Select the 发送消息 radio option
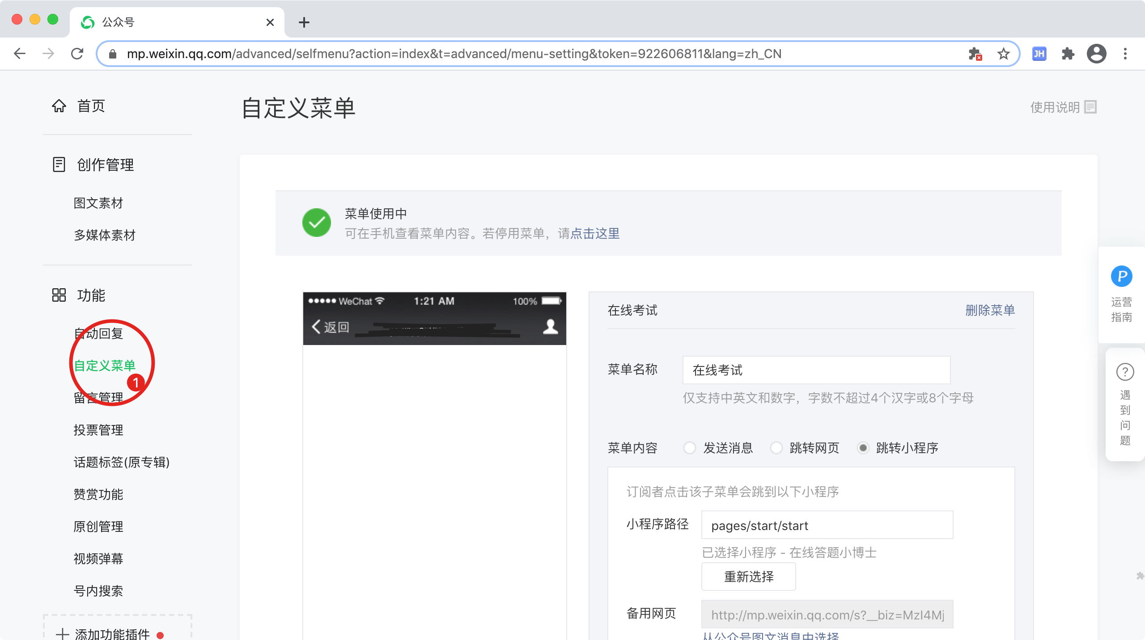This screenshot has width=1145, height=640. (x=689, y=448)
